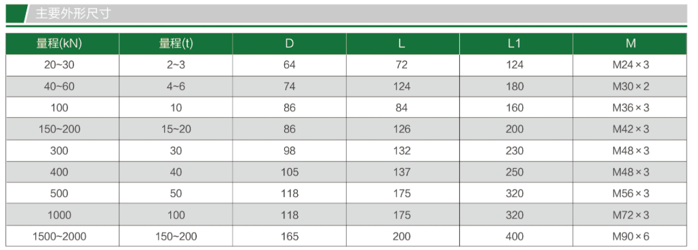This screenshot has width=698, height=250.
Task: Click the 量程(kN) column header
Action: 60,44
